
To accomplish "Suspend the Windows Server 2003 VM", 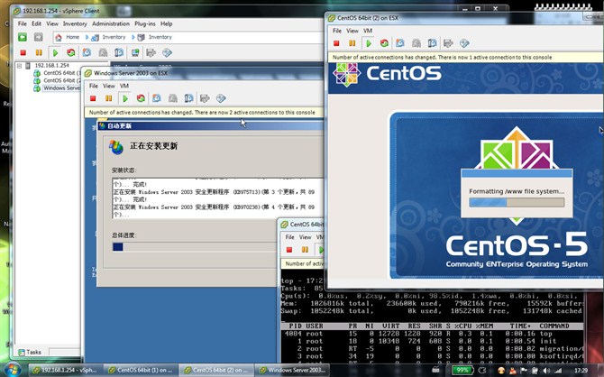I will pos(108,98).
